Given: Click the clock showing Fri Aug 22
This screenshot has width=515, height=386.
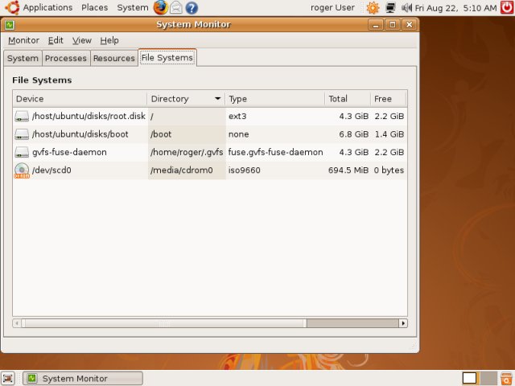Looking at the screenshot, I should pyautogui.click(x=455, y=8).
